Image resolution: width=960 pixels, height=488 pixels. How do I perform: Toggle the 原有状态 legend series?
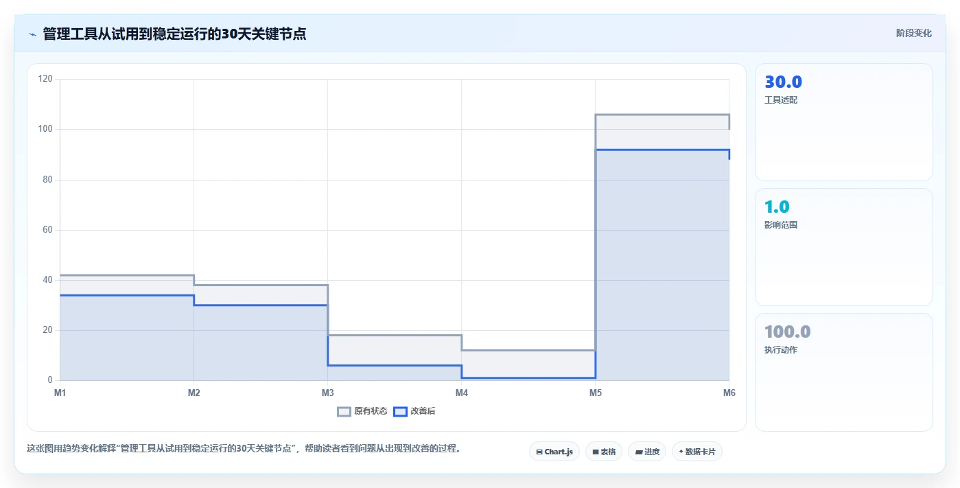(x=362, y=411)
